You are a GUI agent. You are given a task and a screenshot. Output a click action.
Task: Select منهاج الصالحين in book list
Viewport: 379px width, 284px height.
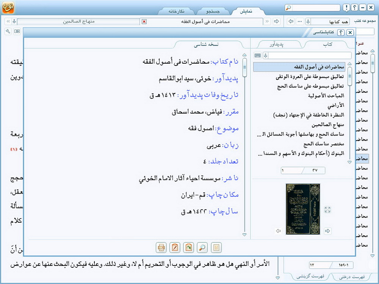(299, 125)
